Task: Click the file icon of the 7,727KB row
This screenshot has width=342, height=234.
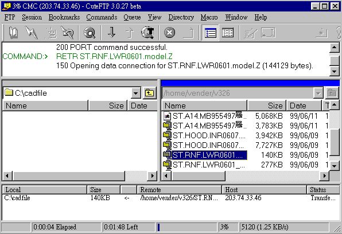Action: click(167, 145)
